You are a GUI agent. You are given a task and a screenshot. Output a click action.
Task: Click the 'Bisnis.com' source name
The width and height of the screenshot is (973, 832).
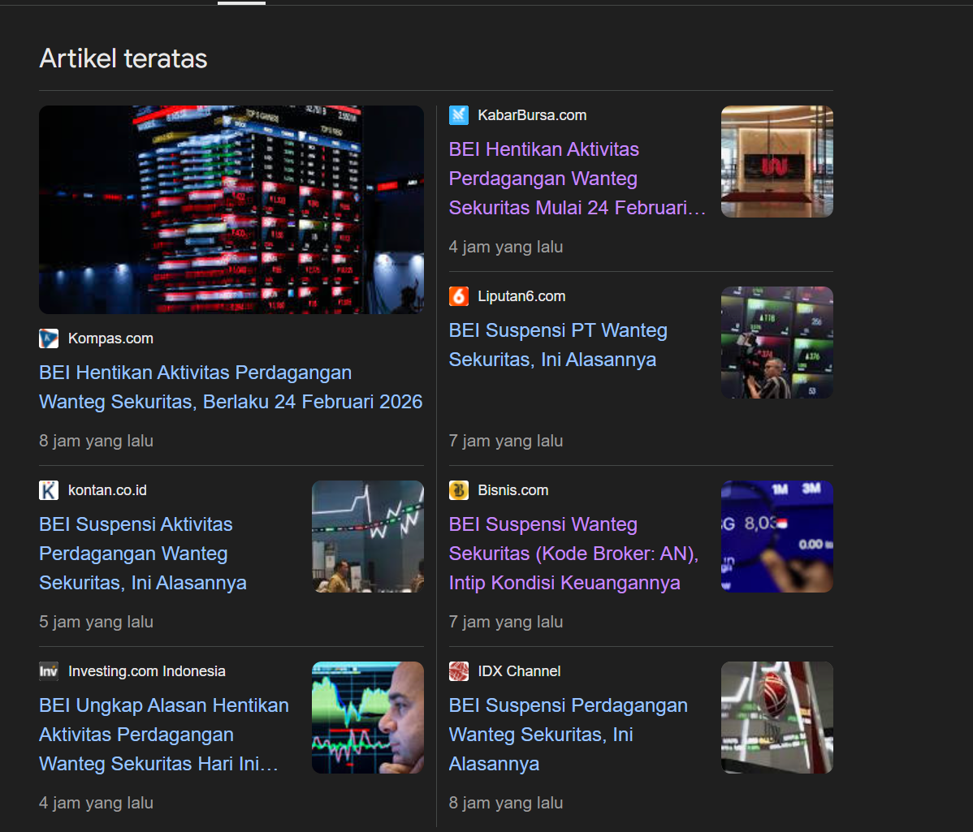pos(512,490)
